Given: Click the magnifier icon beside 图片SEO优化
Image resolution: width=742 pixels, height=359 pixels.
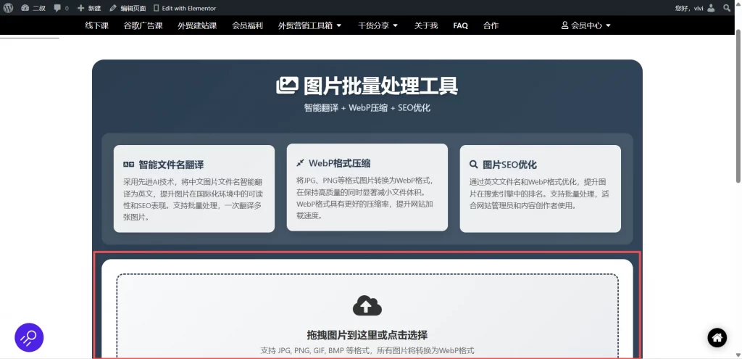Looking at the screenshot, I should [474, 165].
